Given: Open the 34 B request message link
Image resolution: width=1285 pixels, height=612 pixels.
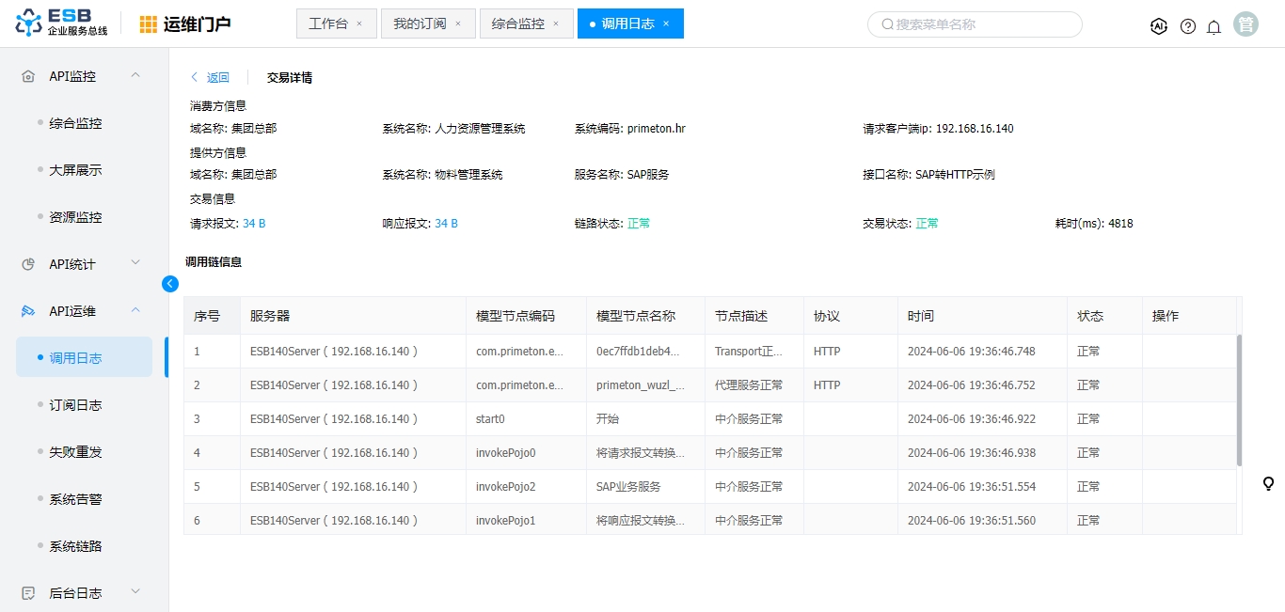Looking at the screenshot, I should (x=254, y=224).
